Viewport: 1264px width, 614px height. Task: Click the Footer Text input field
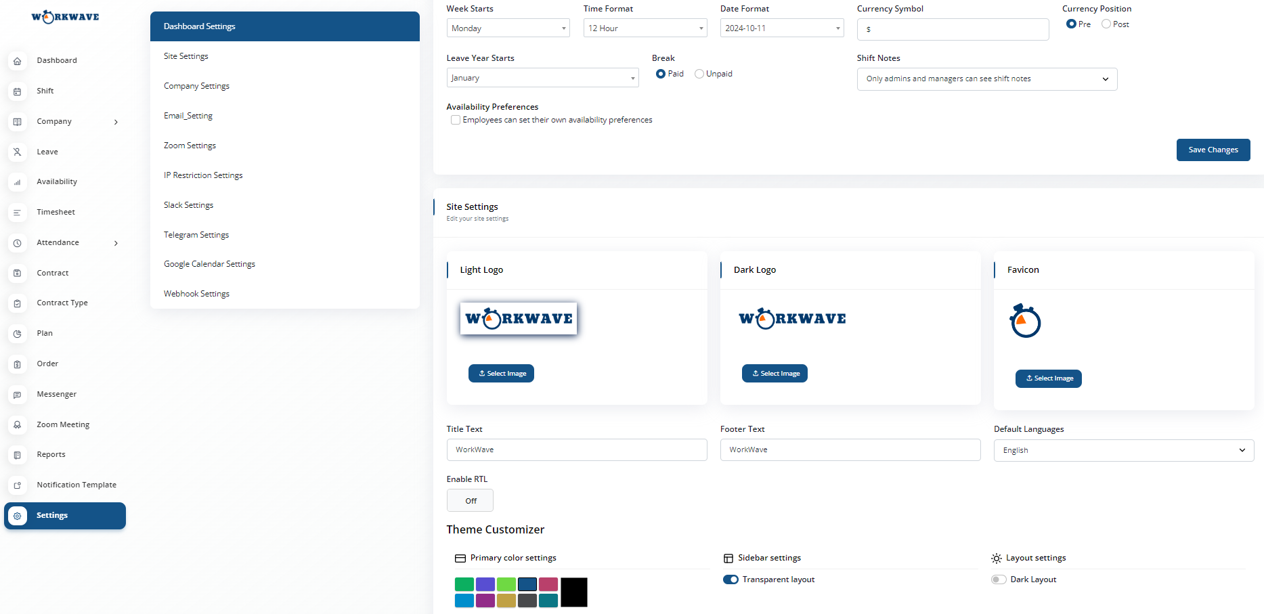point(850,450)
